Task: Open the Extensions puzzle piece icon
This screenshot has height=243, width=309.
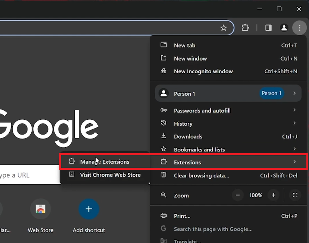Action: pos(245,28)
